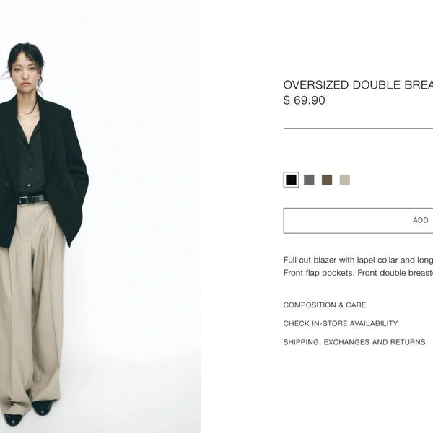The height and width of the screenshot is (433, 433).
Task: Select the black color swatch
Action: pos(291,180)
